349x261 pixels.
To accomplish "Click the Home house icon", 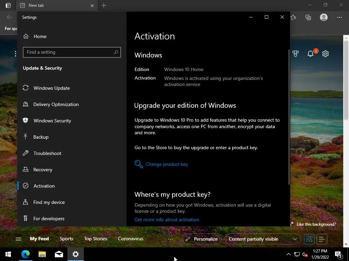I will click(26, 36).
